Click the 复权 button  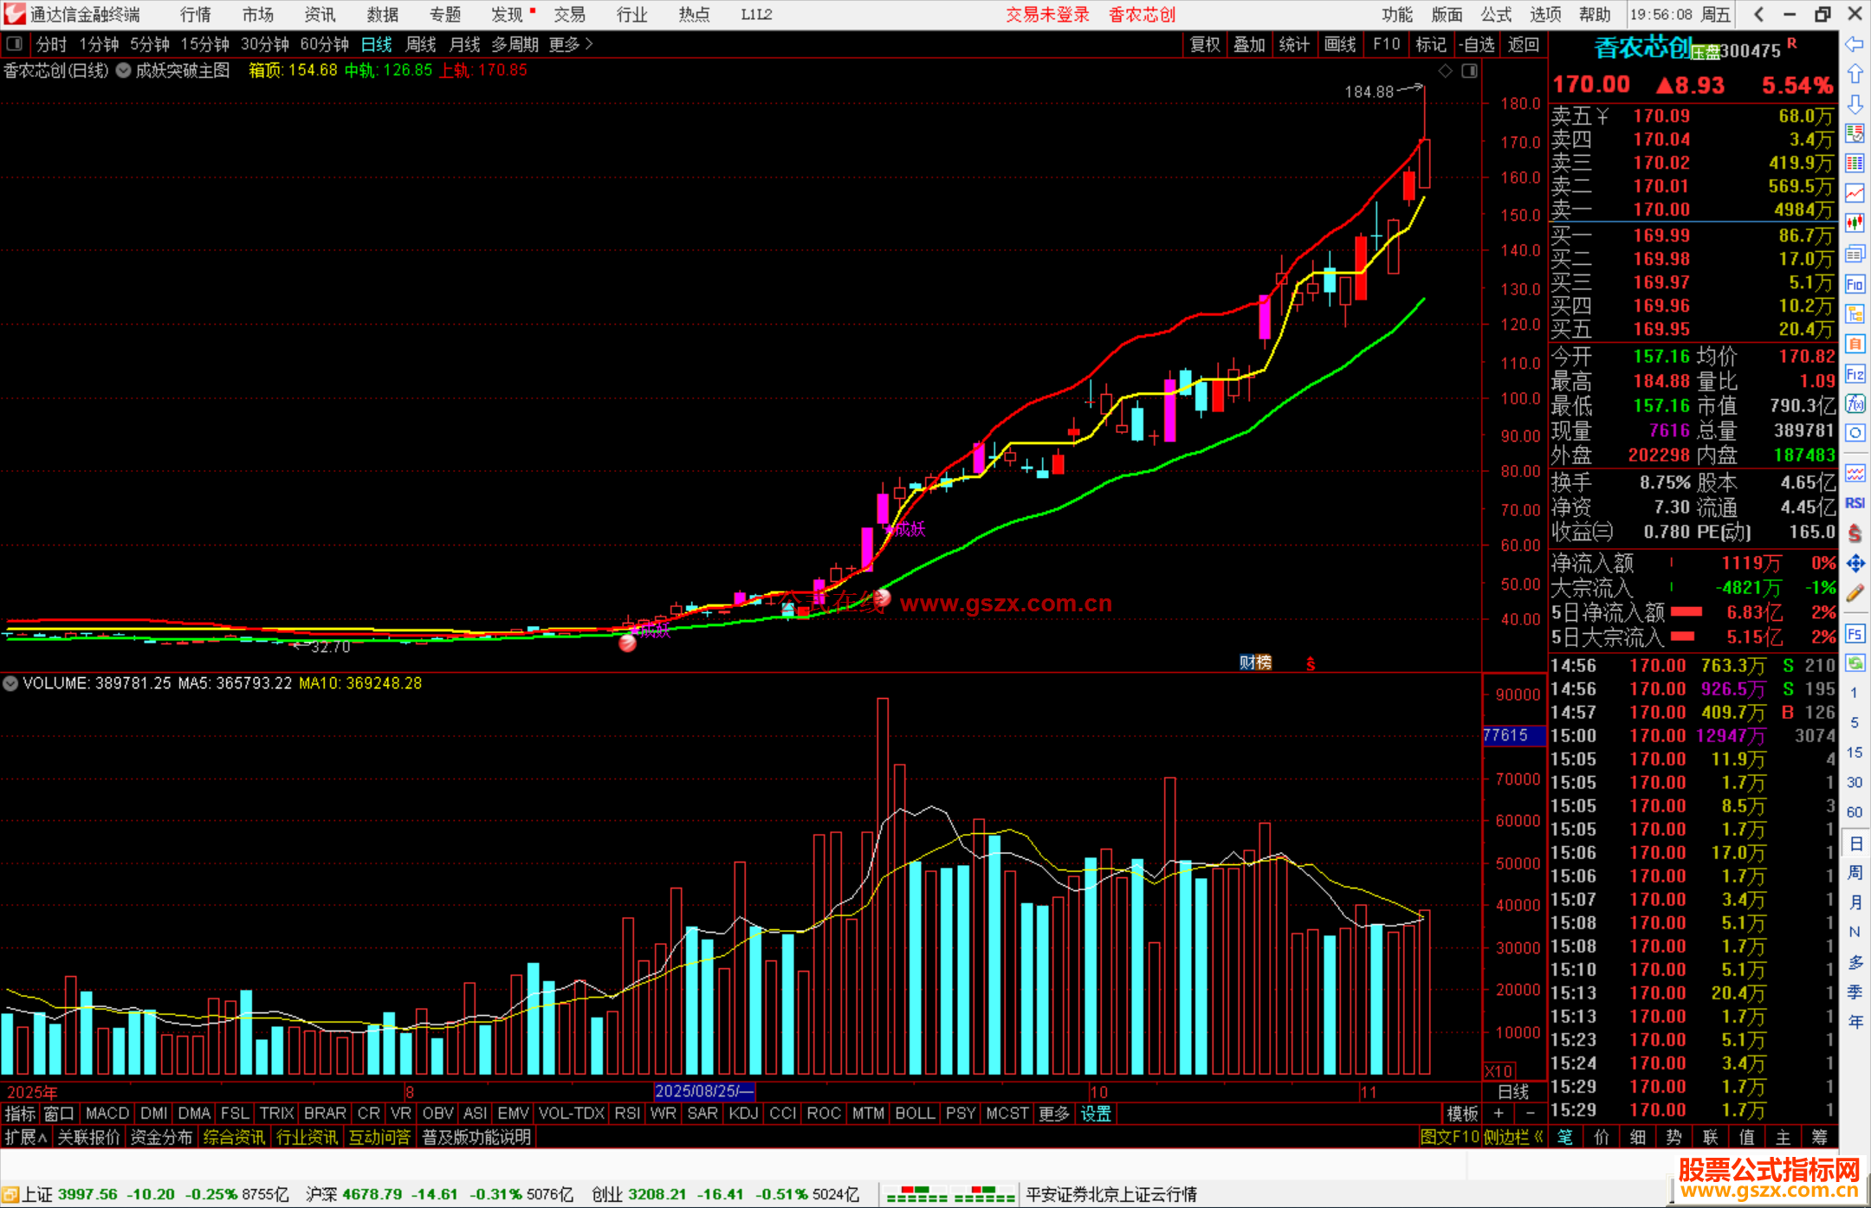click(1204, 44)
